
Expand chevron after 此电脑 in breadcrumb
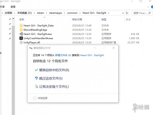pos(15,13)
